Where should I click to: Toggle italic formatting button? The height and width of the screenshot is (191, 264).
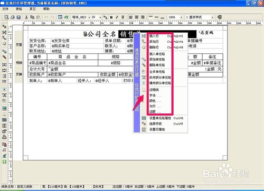coord(117,17)
